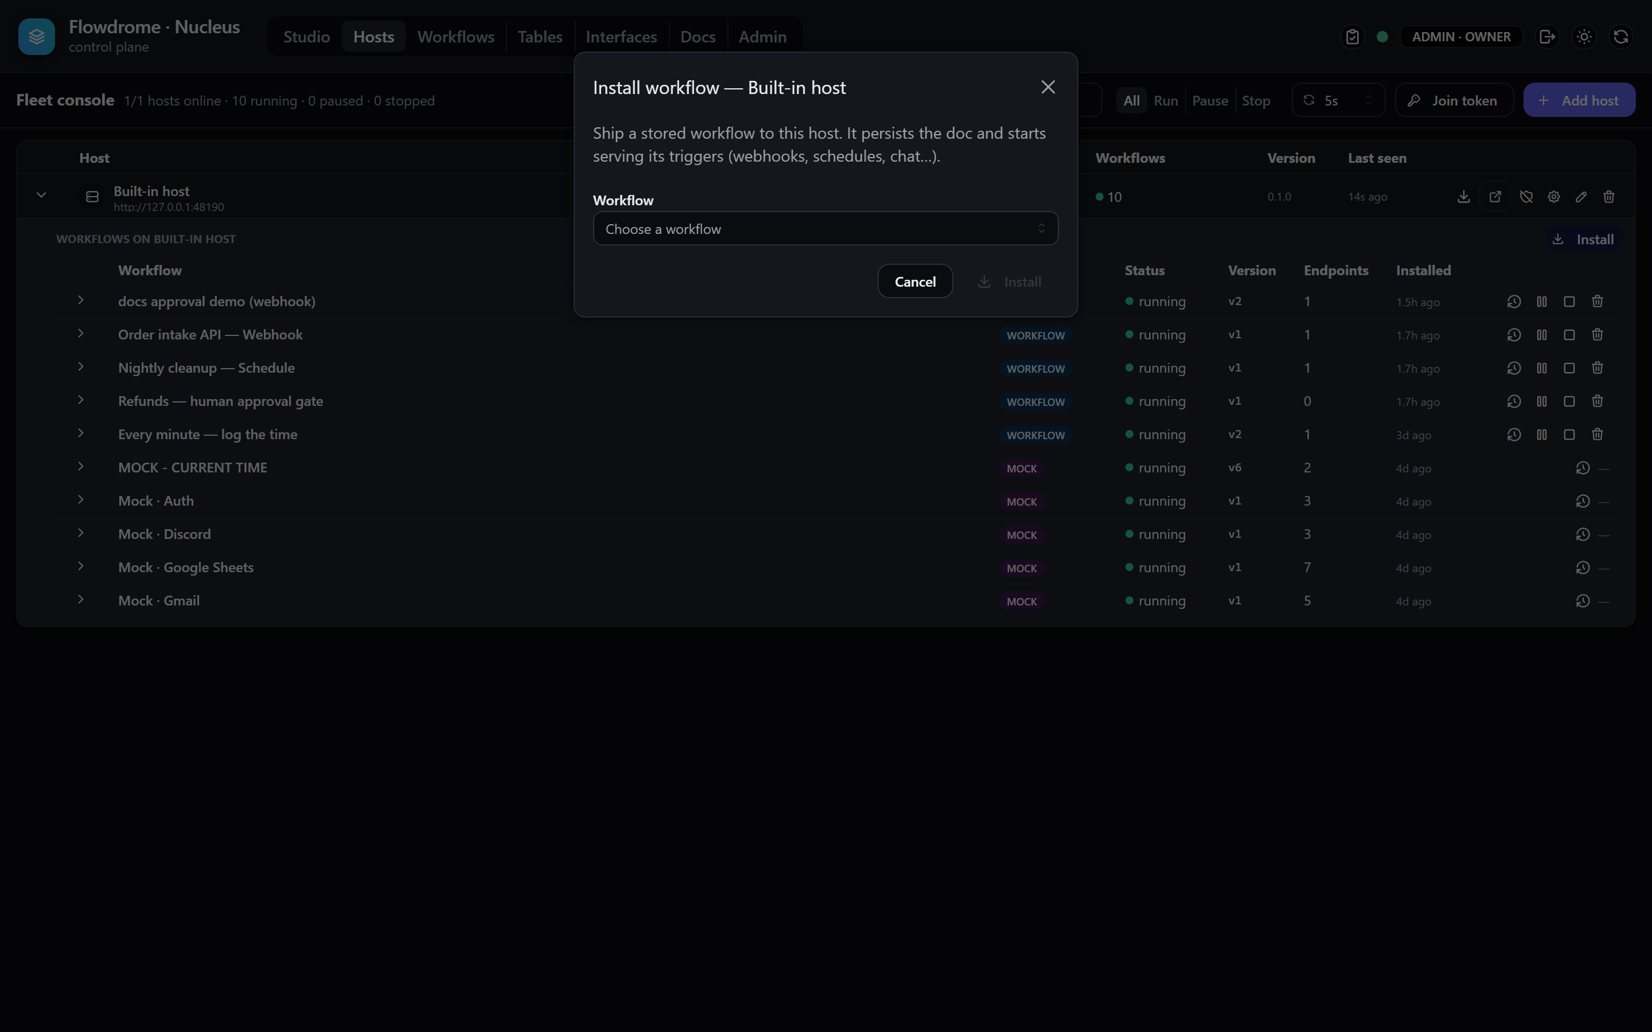Screen dimensions: 1652x1032
Task: Toggle the light/dark theme sun icon
Action: click(1584, 37)
